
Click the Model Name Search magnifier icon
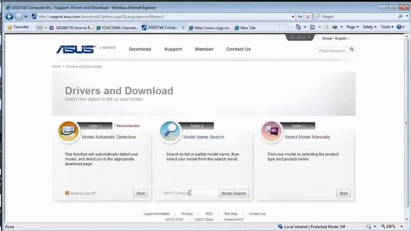(170, 132)
